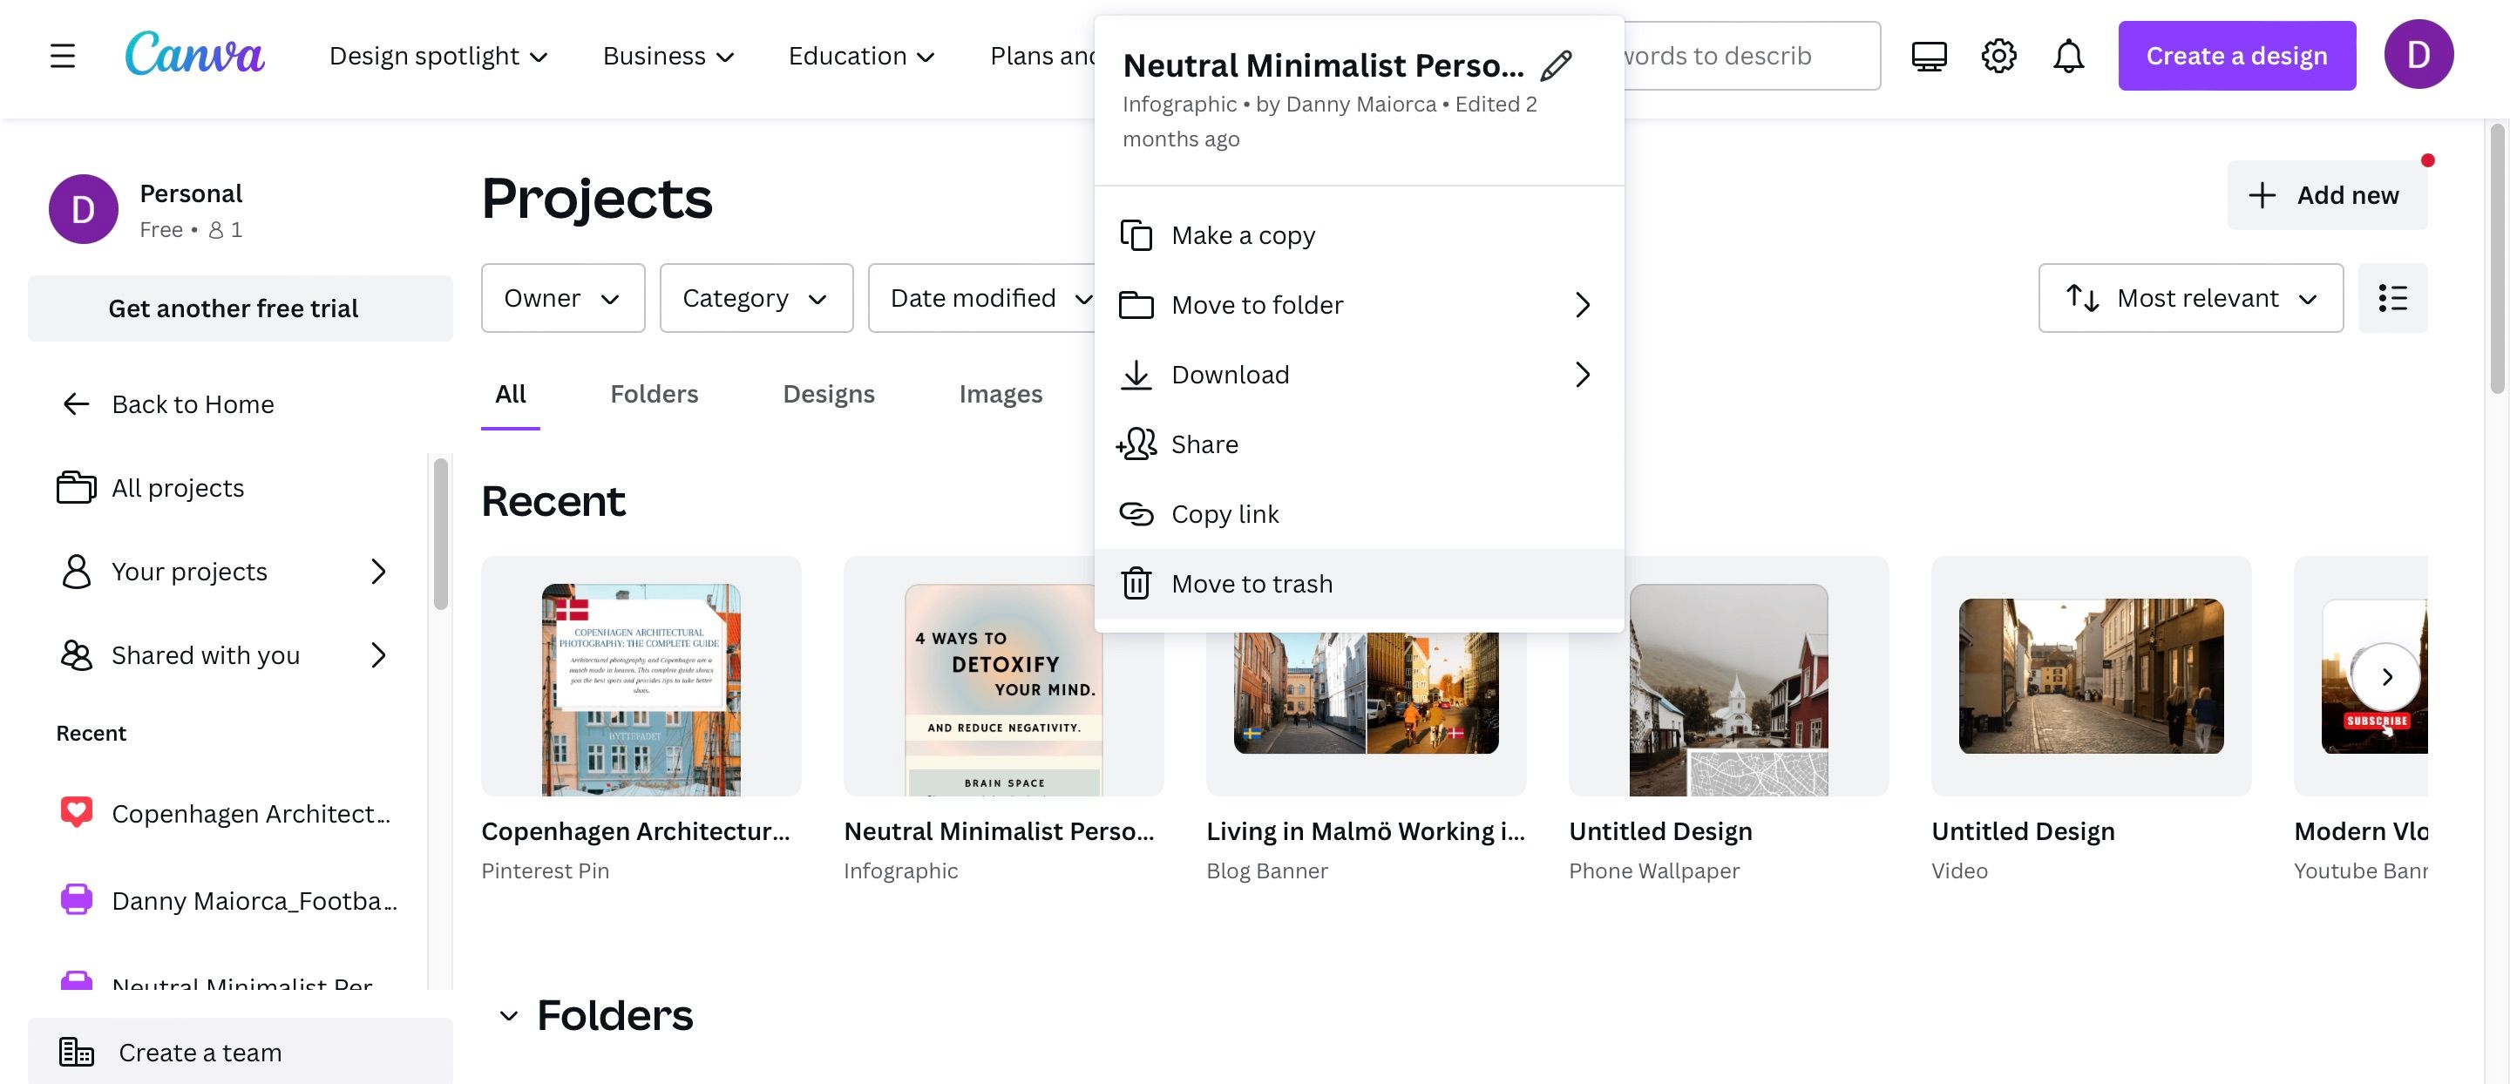Click the D profile avatar top right
The height and width of the screenshot is (1084, 2510).
coord(2418,56)
